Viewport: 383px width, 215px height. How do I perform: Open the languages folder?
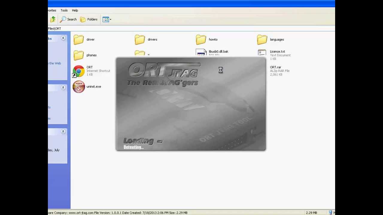click(x=262, y=40)
